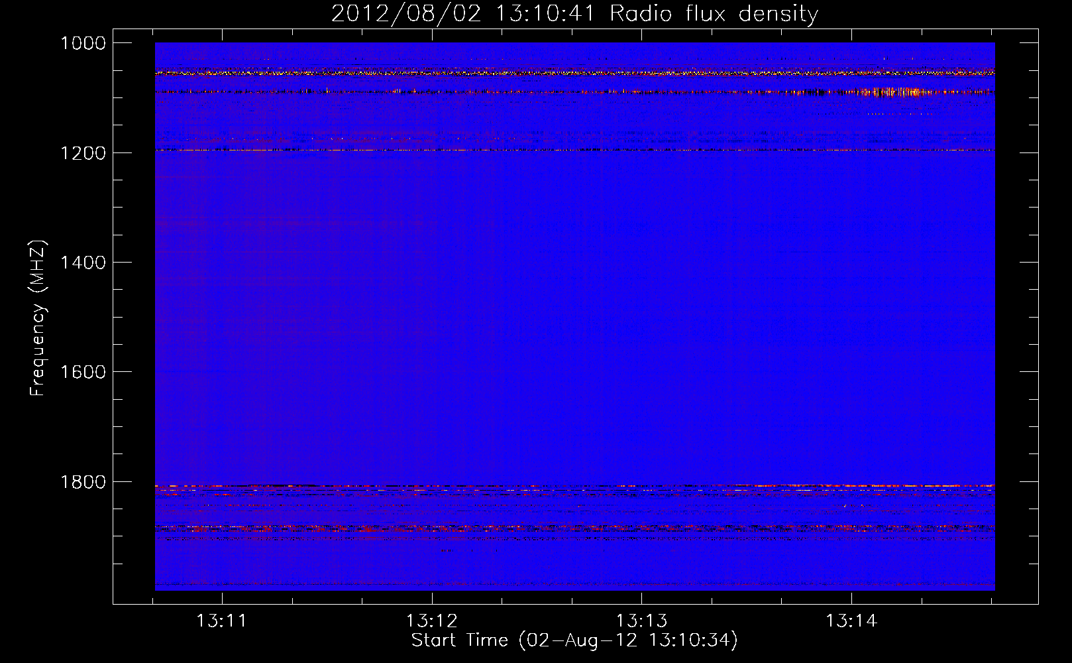Click the 1200 frequency tick label

[x=83, y=153]
